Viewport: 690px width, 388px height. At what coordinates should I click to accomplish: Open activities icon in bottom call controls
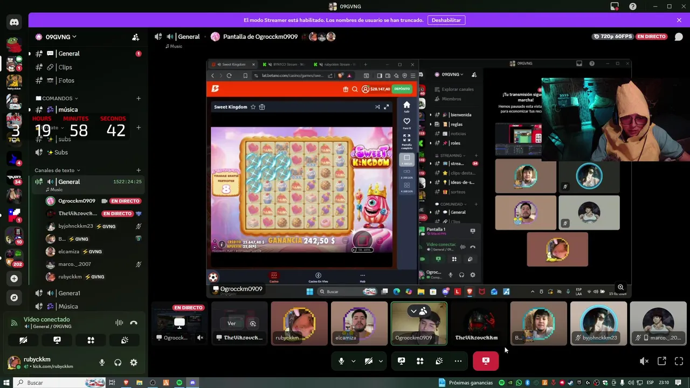coord(420,361)
